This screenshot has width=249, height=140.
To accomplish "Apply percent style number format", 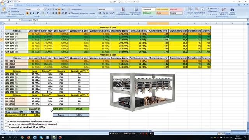I will (x=104, y=13).
